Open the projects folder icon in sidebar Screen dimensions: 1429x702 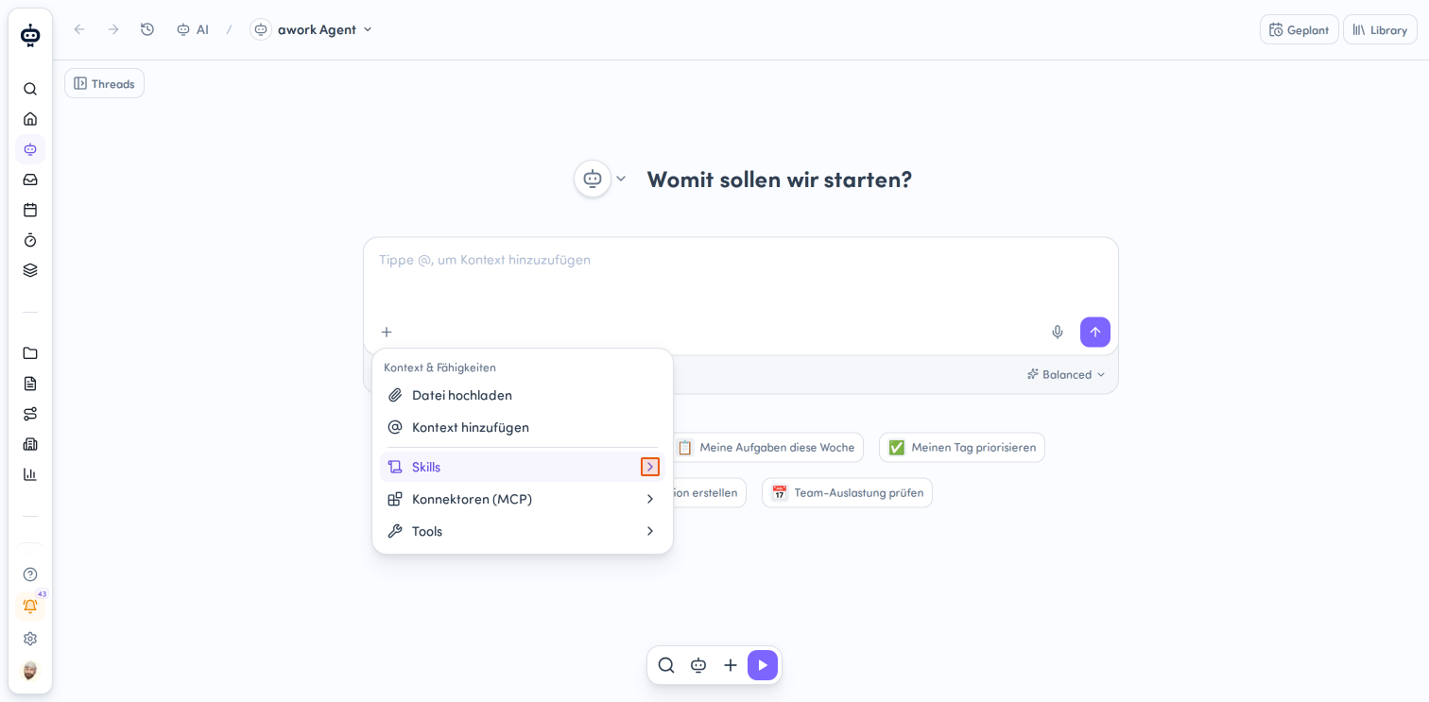(x=30, y=353)
